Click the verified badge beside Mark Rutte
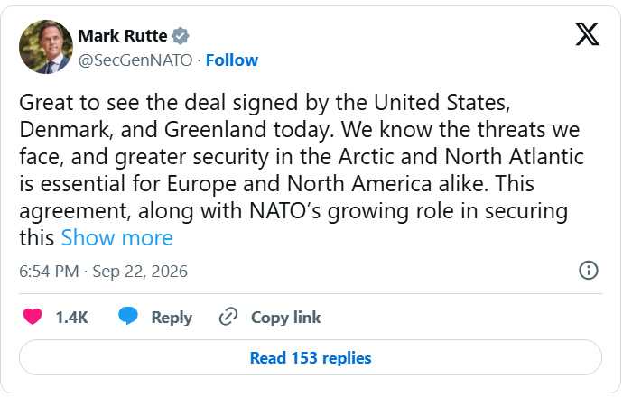Screen dimensions: 632x397 point(181,36)
